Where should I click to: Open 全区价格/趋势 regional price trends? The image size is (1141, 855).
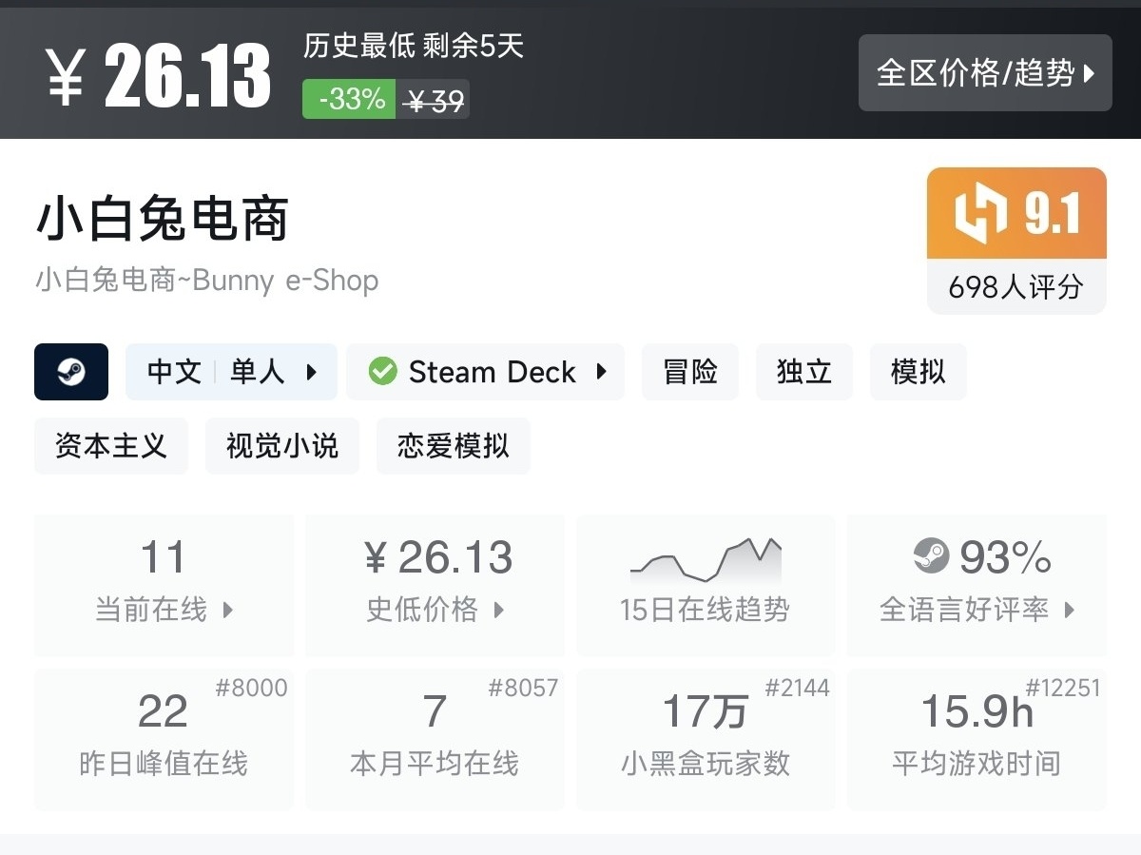click(x=985, y=73)
